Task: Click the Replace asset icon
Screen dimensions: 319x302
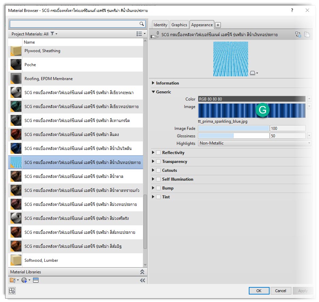Action: [298, 34]
